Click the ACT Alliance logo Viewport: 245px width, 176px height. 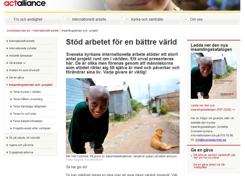(25, 3)
